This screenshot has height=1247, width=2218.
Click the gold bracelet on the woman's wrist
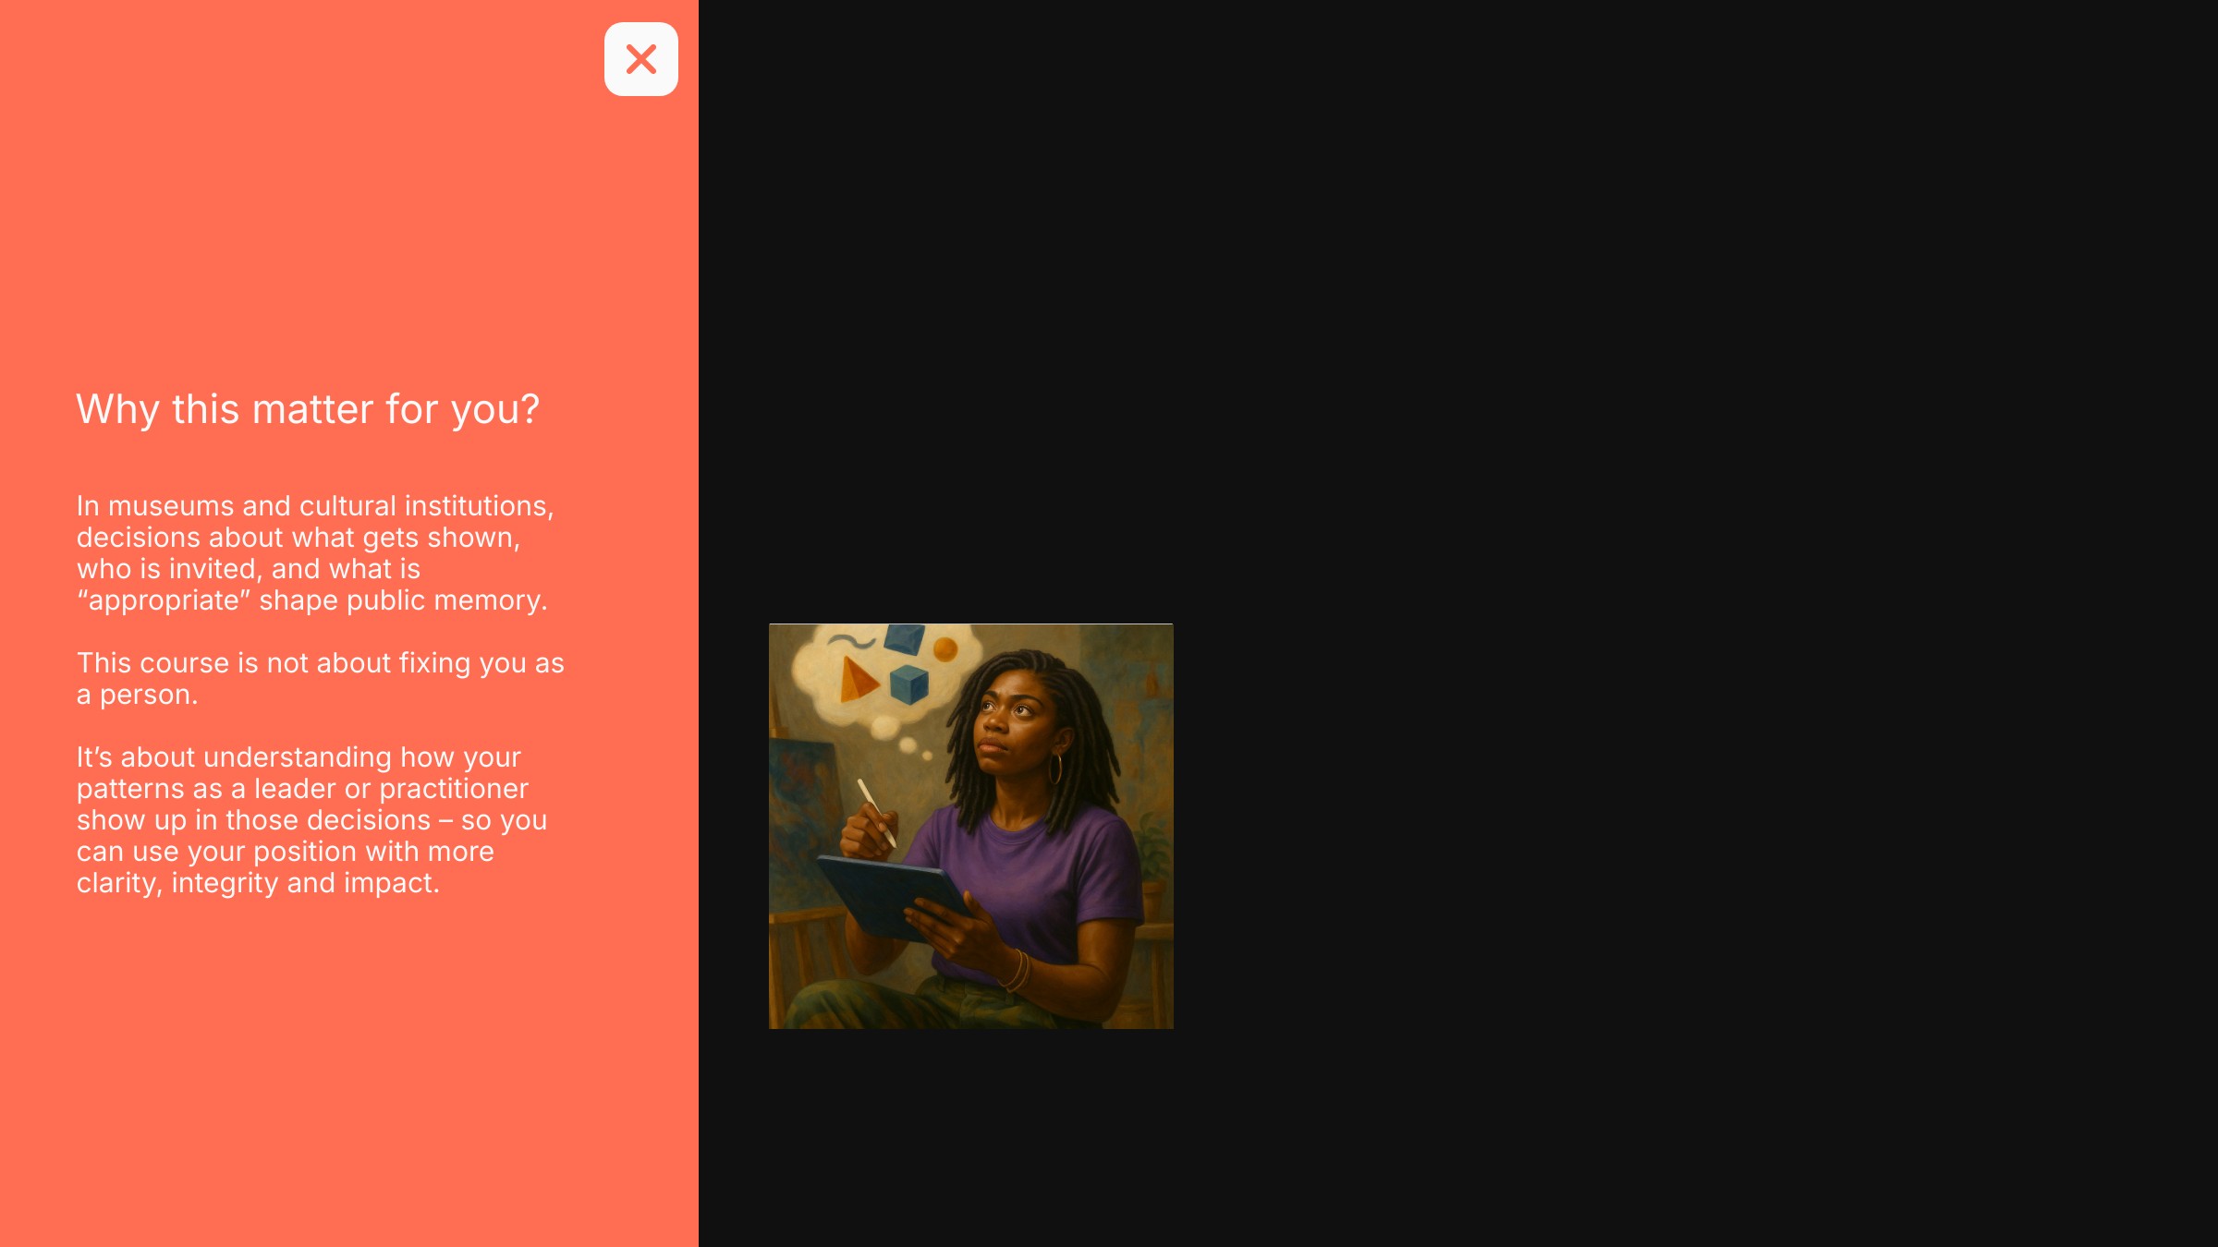pos(1017,970)
